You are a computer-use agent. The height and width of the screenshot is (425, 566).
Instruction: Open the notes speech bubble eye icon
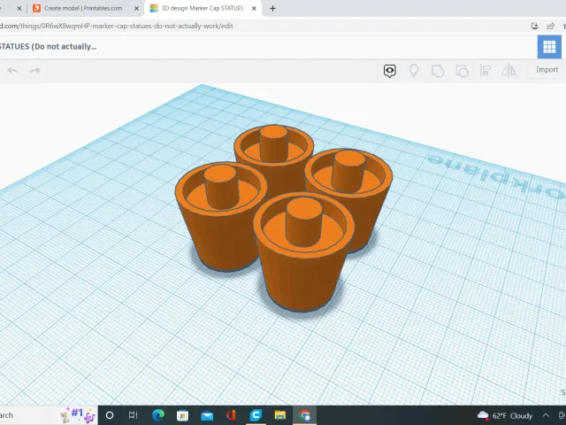point(389,71)
